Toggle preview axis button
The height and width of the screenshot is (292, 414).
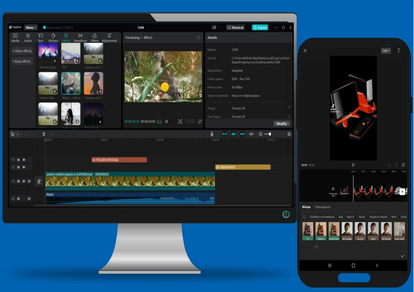[252, 134]
